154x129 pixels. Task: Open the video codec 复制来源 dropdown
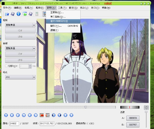[x=20, y=25]
